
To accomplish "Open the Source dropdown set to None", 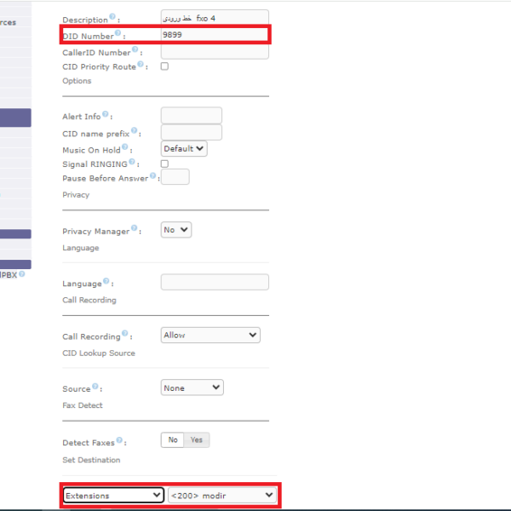I will [x=192, y=388].
